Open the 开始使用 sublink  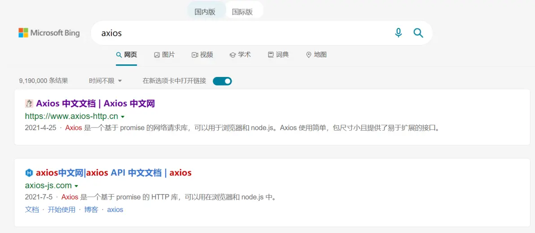pyautogui.click(x=61, y=210)
